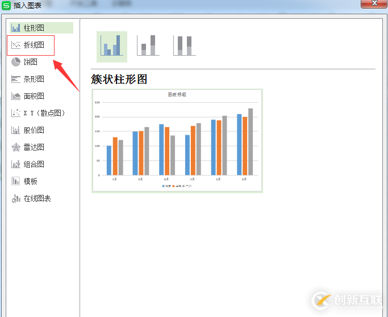
Task: Click the legend below the preview chart
Action: coord(177,186)
